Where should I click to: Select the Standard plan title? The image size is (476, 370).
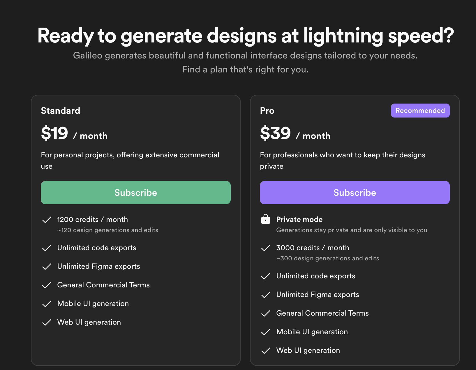click(61, 111)
